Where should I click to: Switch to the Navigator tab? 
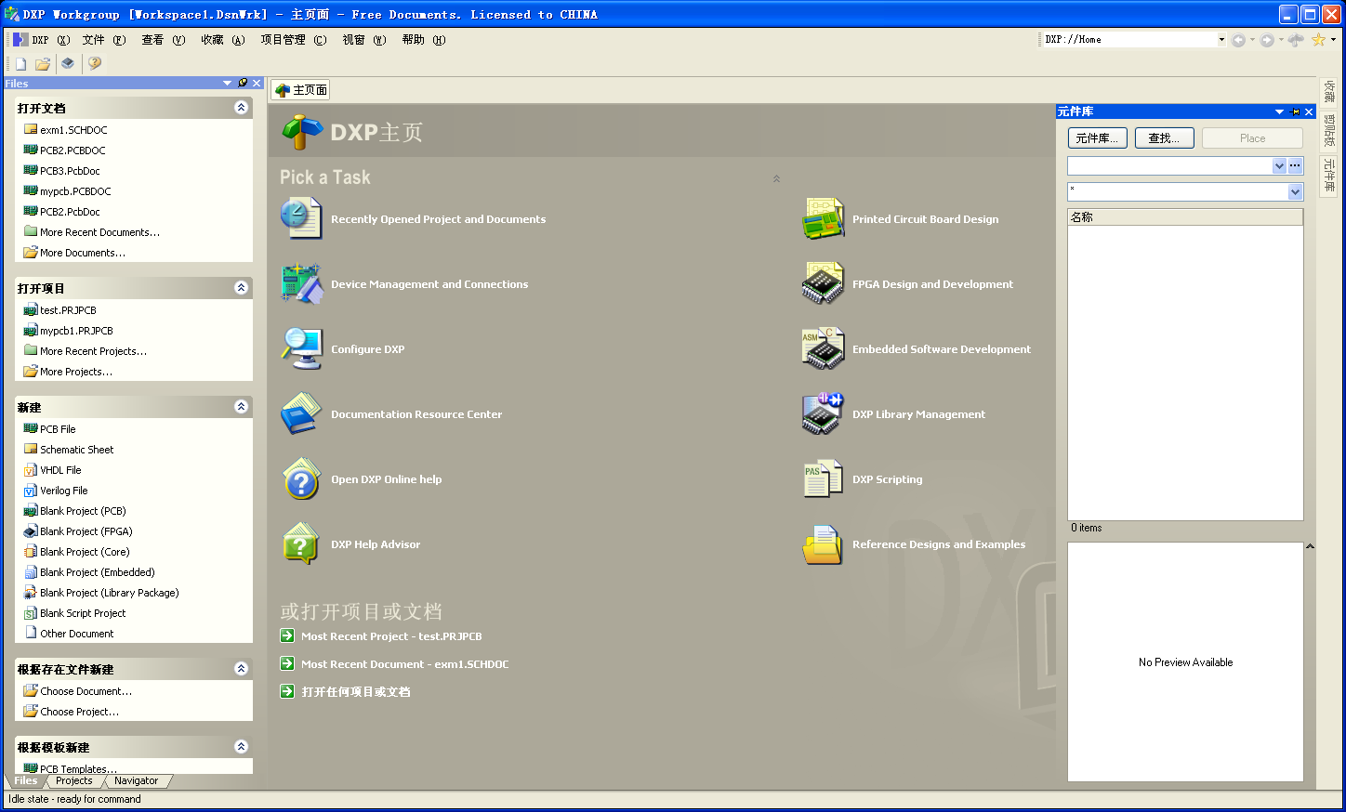pyautogui.click(x=137, y=781)
